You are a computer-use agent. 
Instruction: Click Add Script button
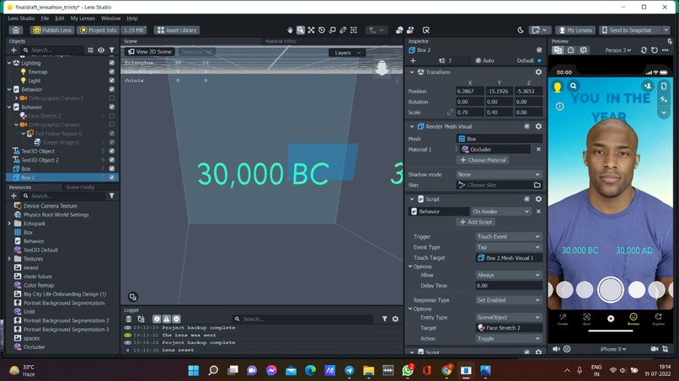[475, 222]
